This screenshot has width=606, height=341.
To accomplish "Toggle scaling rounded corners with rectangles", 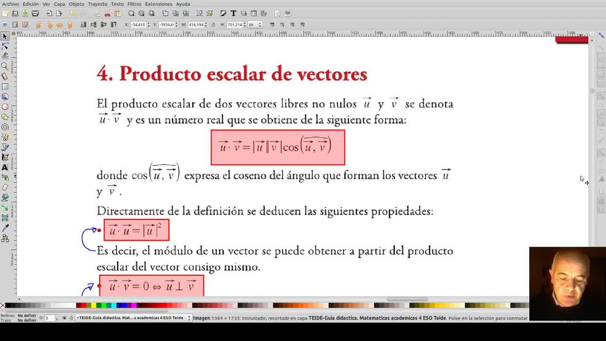I will click(x=282, y=25).
